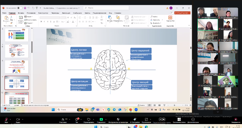
Task: Click the green share screen (Поделиться) icon
Action: coord(101,119)
